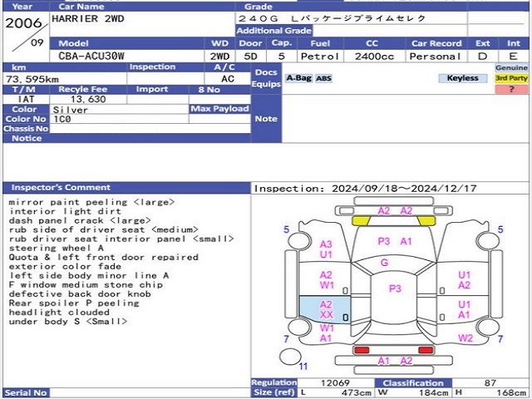Click the G windshield marker on diagram
Screen dimensions: 532x399
[x=384, y=263]
